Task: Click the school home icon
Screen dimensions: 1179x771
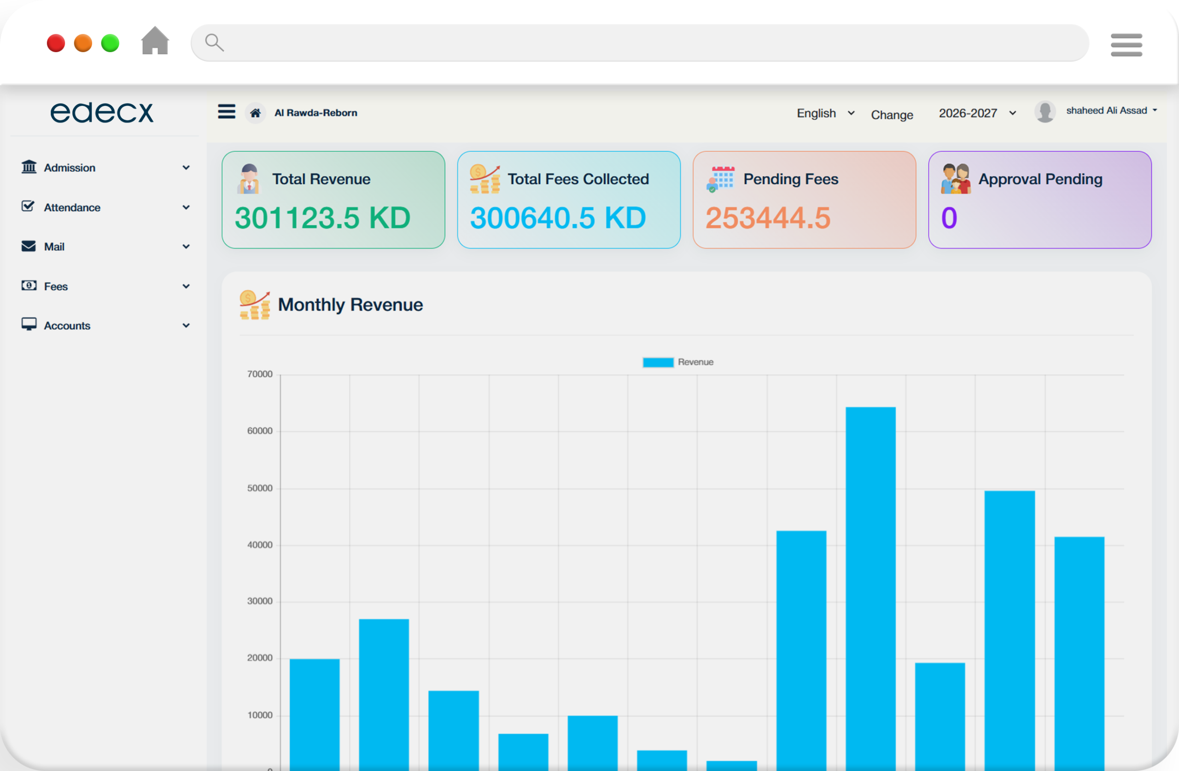Action: (256, 113)
